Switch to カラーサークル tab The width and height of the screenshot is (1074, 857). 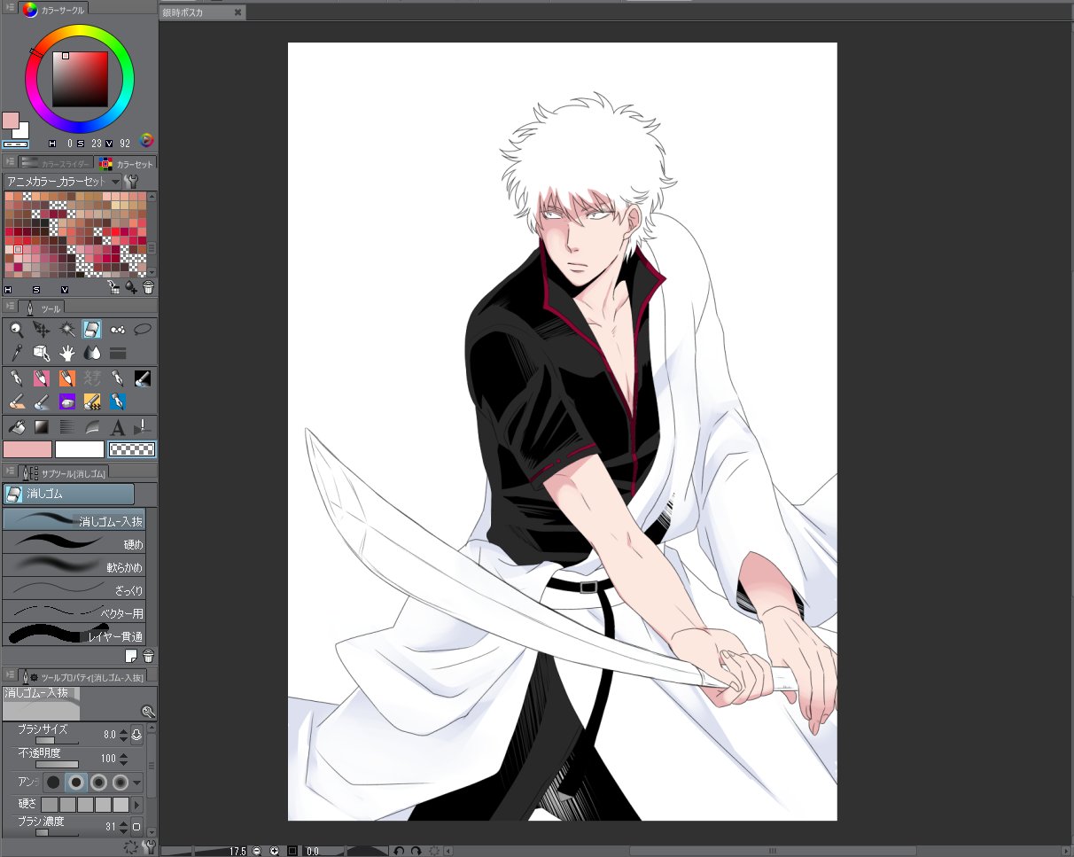(54, 10)
